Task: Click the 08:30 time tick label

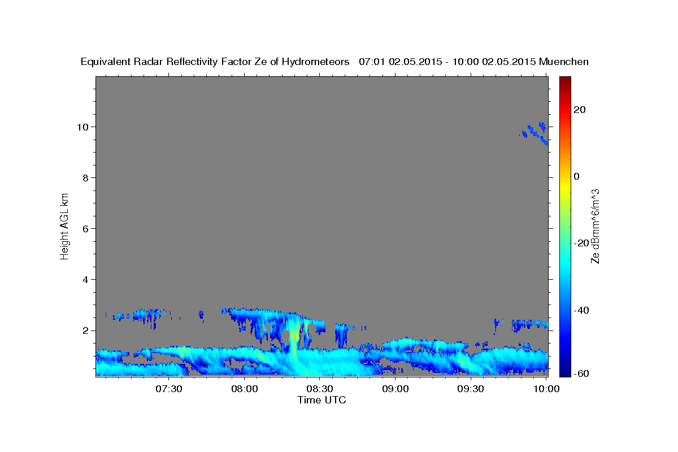Action: [x=320, y=389]
